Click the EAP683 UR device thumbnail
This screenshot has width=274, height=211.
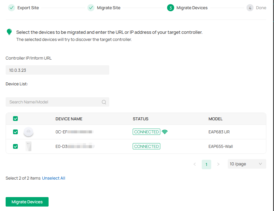pos(28,132)
